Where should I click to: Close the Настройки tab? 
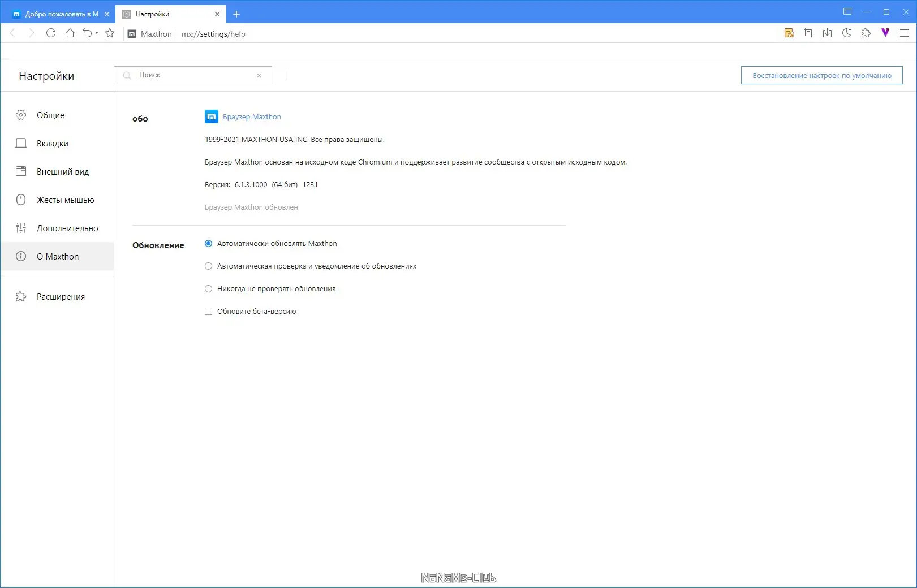tap(217, 14)
